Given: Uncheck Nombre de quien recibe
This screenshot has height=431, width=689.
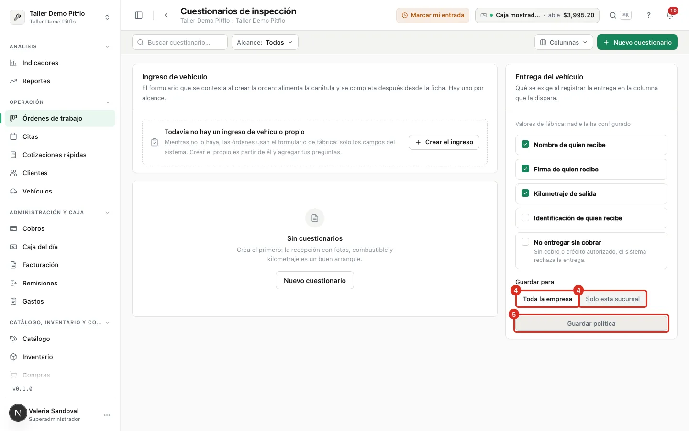Looking at the screenshot, I should pos(525,144).
